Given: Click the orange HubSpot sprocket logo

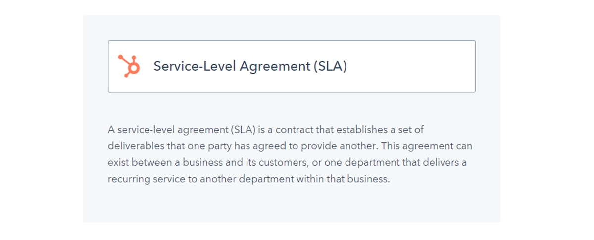Looking at the screenshot, I should click(x=129, y=66).
